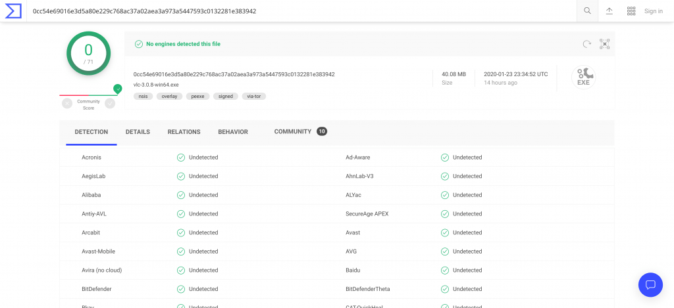
Task: Click check icon beside Avast result
Action: click(445, 232)
